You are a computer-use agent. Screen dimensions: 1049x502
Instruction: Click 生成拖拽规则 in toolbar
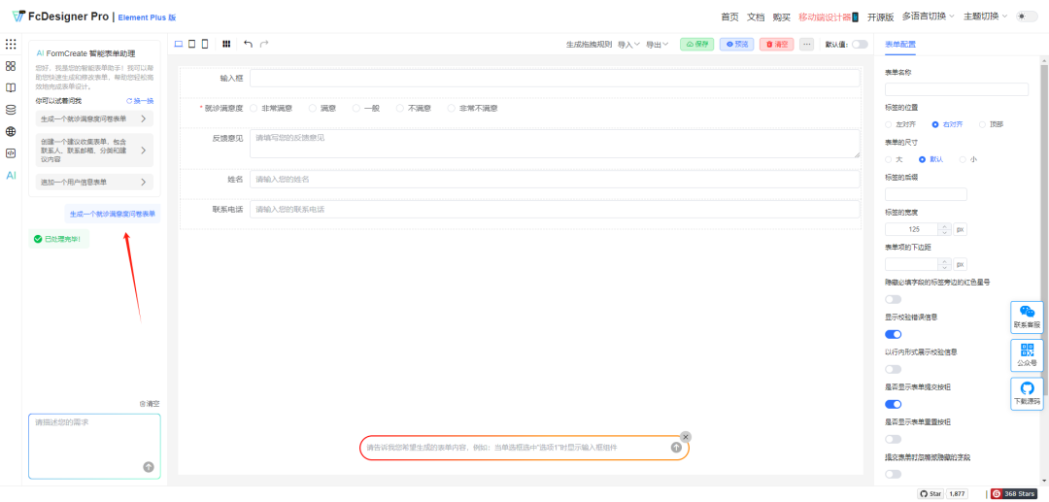point(589,44)
